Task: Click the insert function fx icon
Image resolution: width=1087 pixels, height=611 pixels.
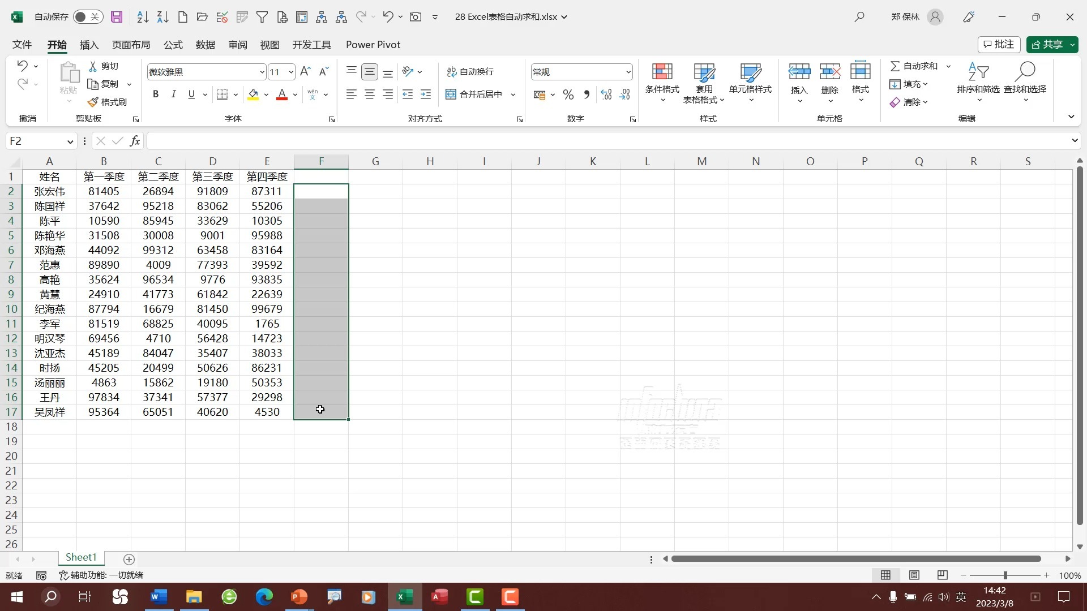Action: (135, 141)
